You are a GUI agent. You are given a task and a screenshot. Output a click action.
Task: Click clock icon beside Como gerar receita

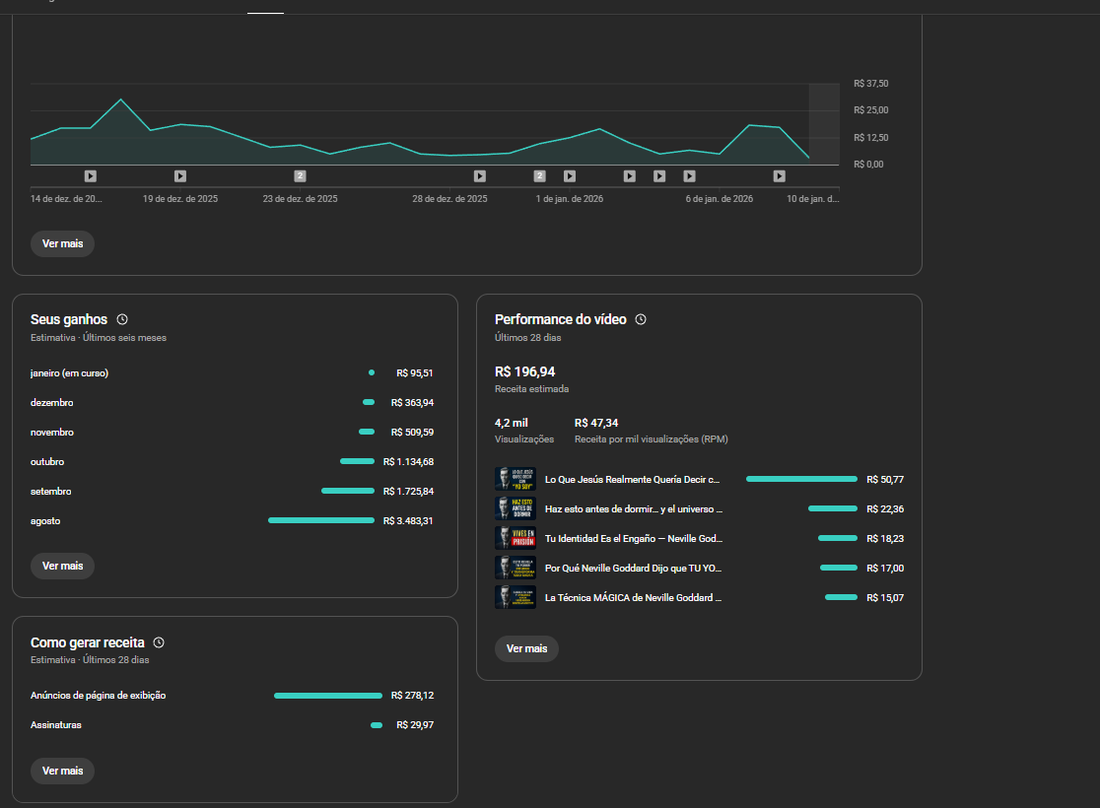159,642
